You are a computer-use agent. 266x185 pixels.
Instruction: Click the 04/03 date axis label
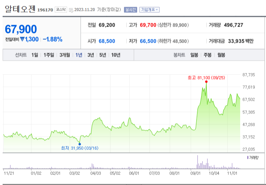pyautogui.click(x=95, y=173)
